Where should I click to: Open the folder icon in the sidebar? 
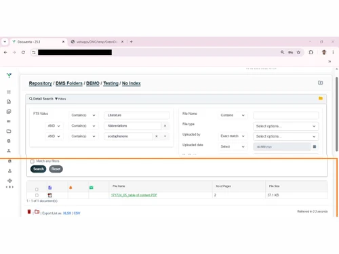click(x=9, y=131)
